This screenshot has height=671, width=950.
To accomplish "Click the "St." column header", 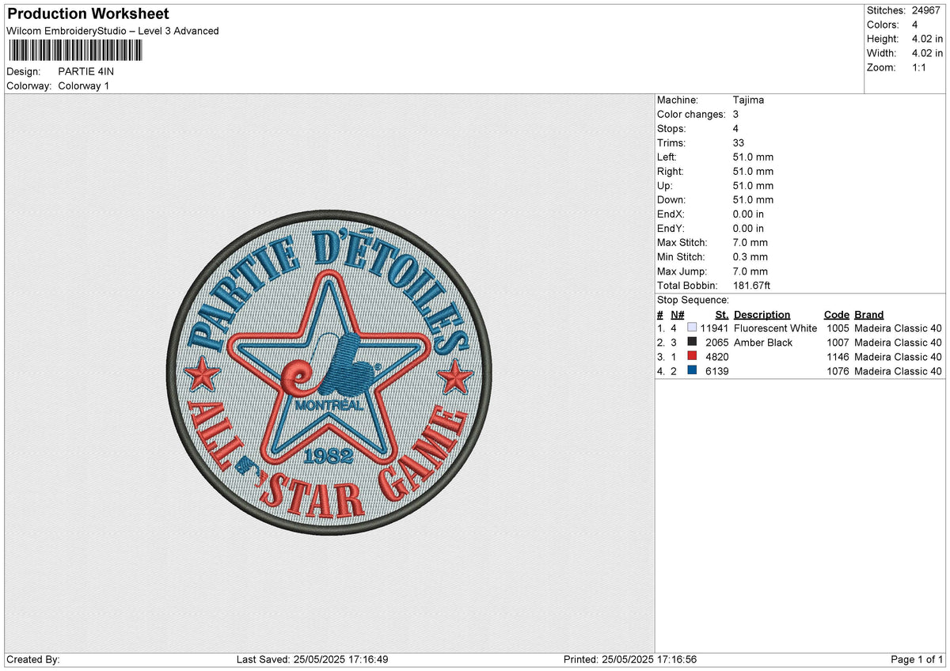I will click(722, 314).
